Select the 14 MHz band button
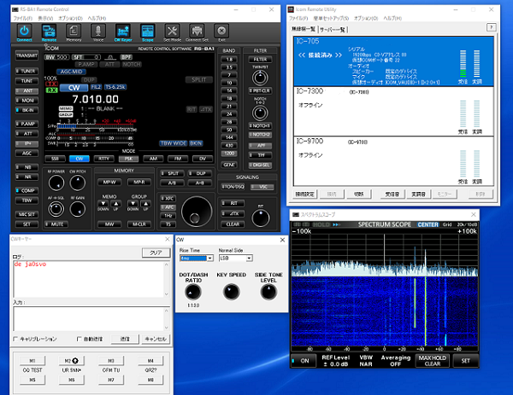Image resolution: width=513 pixels, height=395 pixels. click(x=229, y=90)
